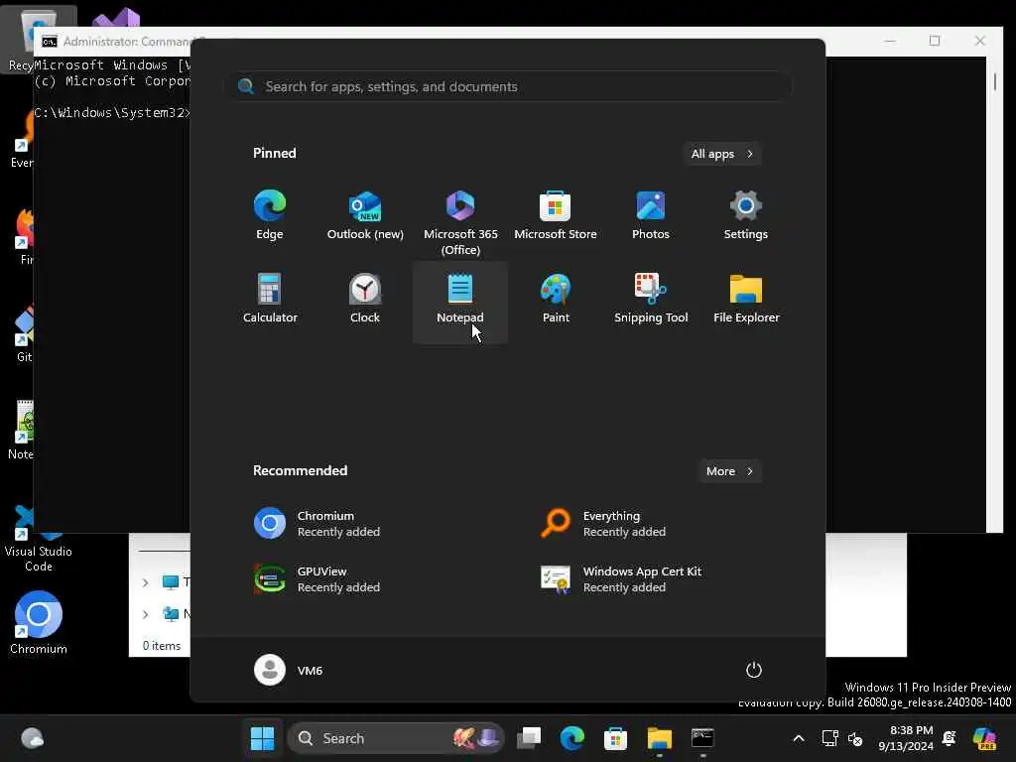1016x762 pixels.
Task: Click the Windows Start button on taskbar
Action: 262,738
